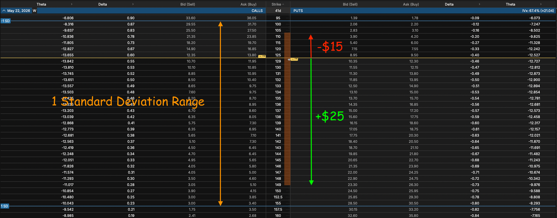Click the calls Delta column header
This screenshot has width=557, height=218.
[x=102, y=4]
